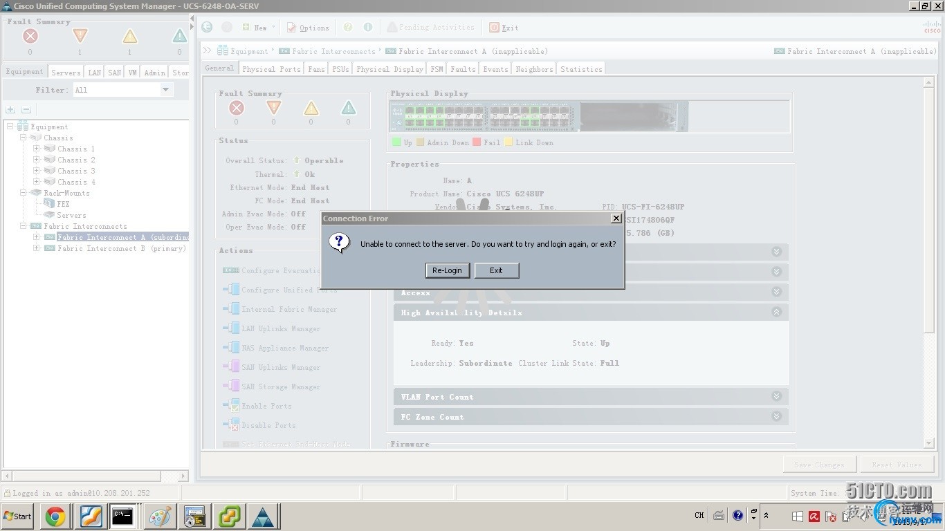Close the Connection Error dialog via X
The image size is (945, 531).
pyautogui.click(x=616, y=218)
